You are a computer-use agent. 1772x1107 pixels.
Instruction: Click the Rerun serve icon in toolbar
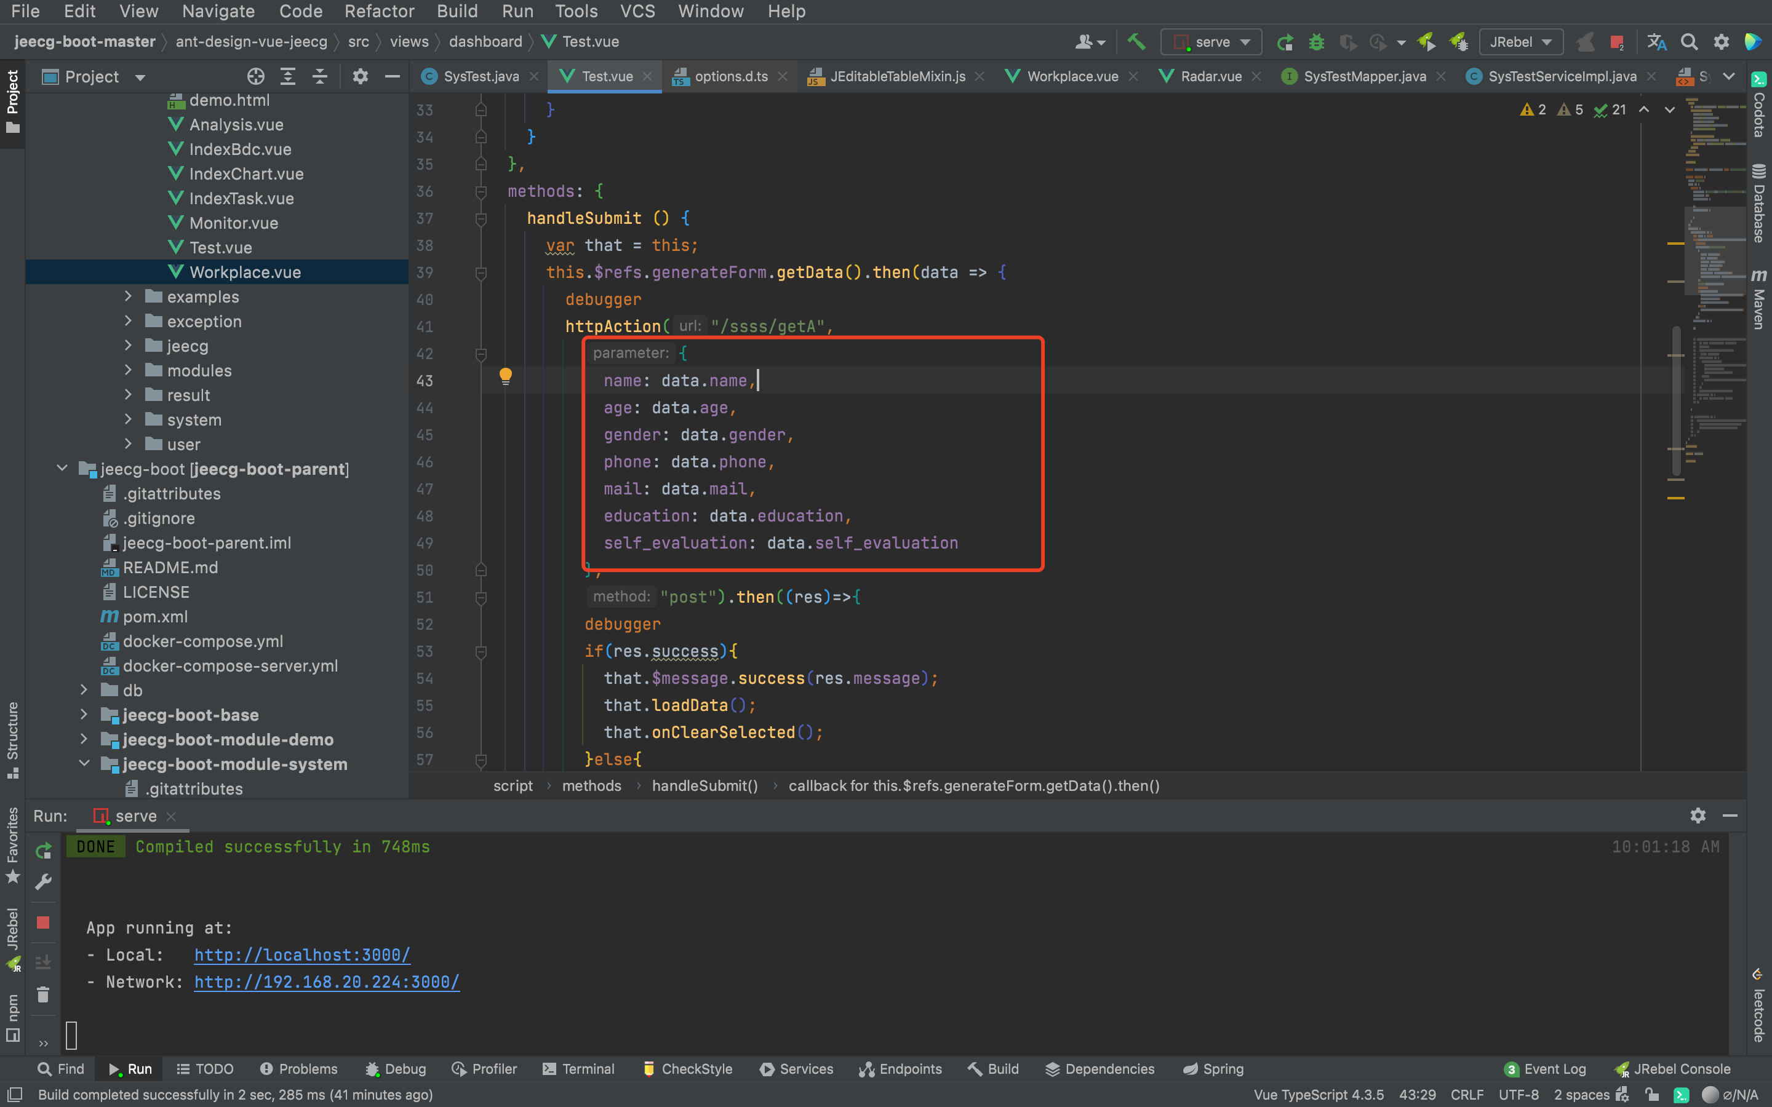pos(1284,42)
